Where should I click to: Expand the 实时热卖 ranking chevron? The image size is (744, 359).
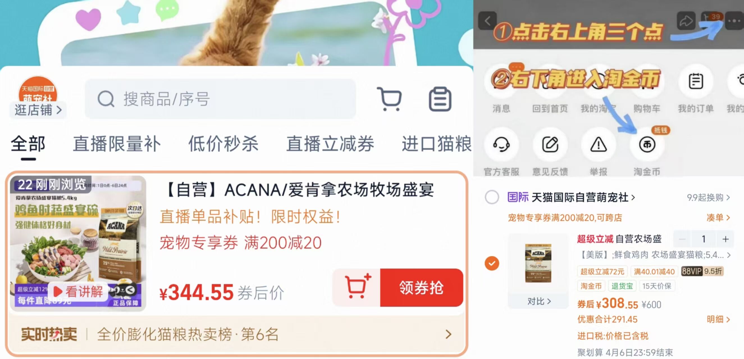click(448, 335)
